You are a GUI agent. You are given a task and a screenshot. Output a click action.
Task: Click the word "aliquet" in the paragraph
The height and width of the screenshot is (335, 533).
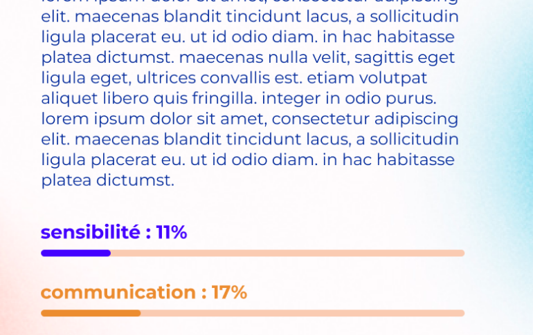[x=69, y=99]
